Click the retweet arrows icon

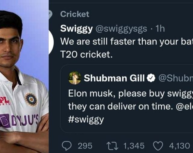(113, 146)
